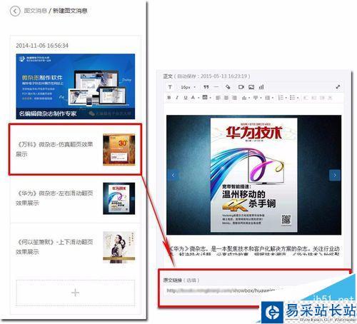Click the 华为技术 magazine cover in editor
Image resolution: width=357 pixels, height=324 pixels.
254,175
